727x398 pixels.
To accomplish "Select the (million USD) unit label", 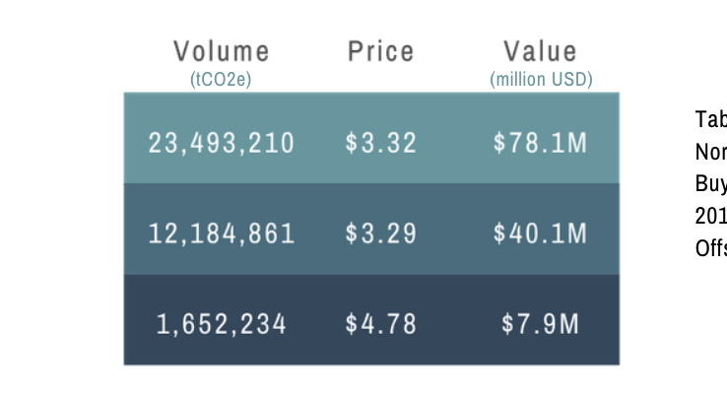I will (x=541, y=80).
